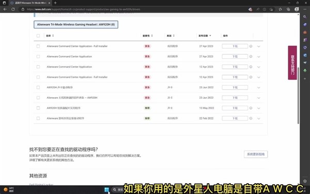Sort the table by 发布日期 column

pyautogui.click(x=205, y=36)
